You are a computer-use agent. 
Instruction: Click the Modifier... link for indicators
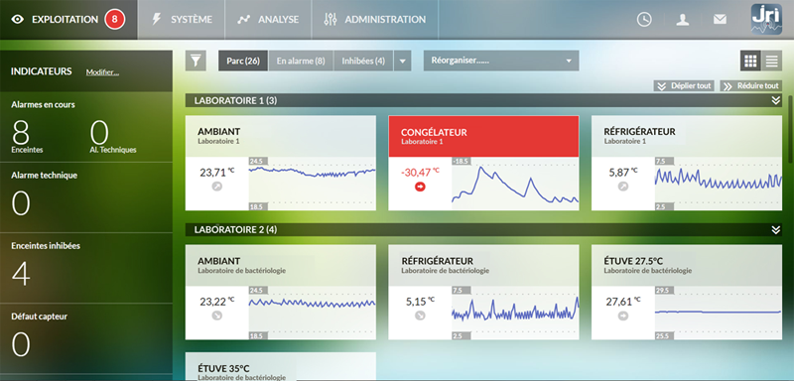[102, 72]
